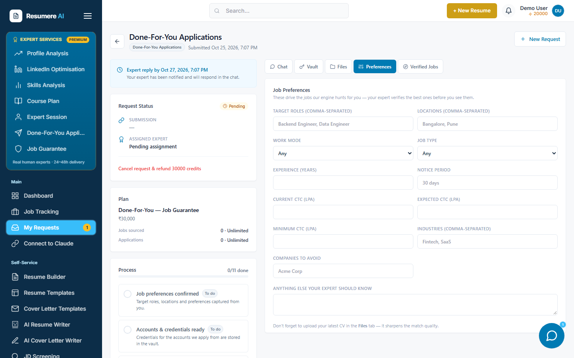Select My Requests in sidebar
The width and height of the screenshot is (574, 358).
[51, 228]
